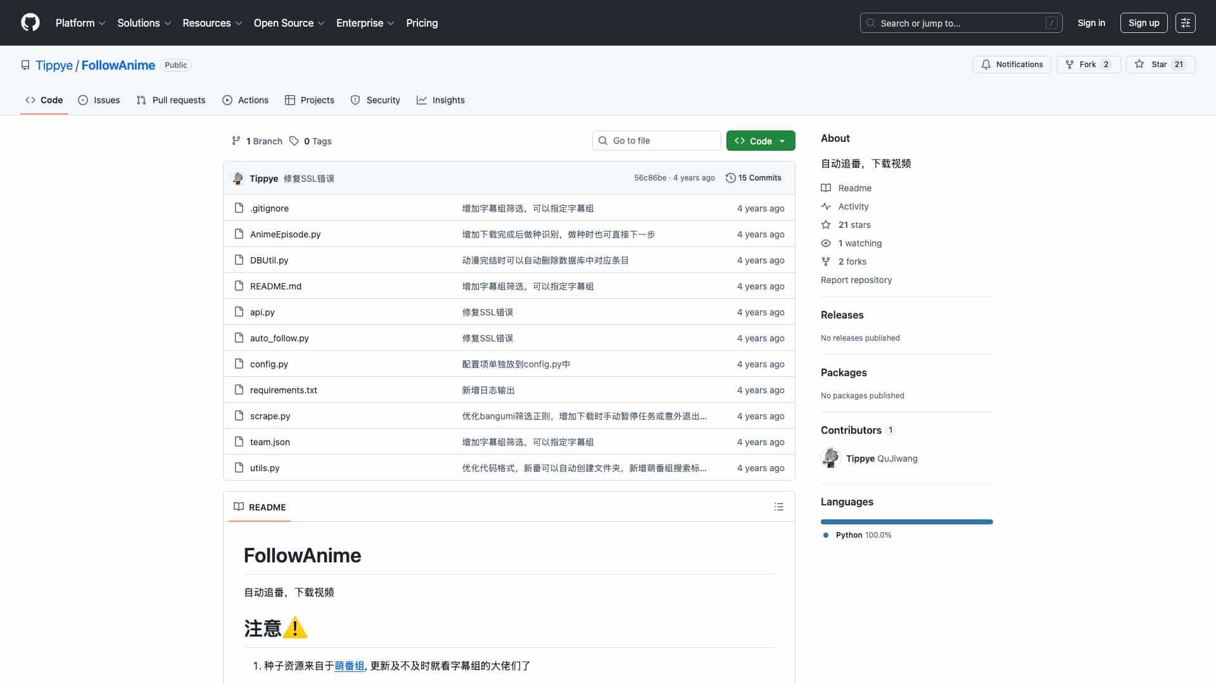Click the file icon beside .gitignore
The width and height of the screenshot is (1216, 684).
point(239,208)
